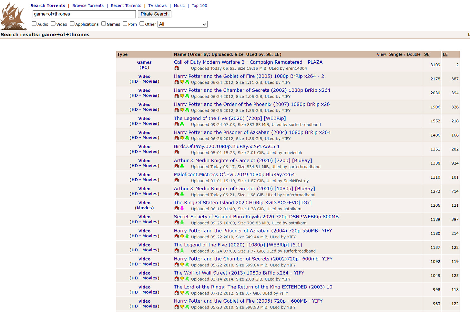Open the Top 100 list

tap(199, 6)
